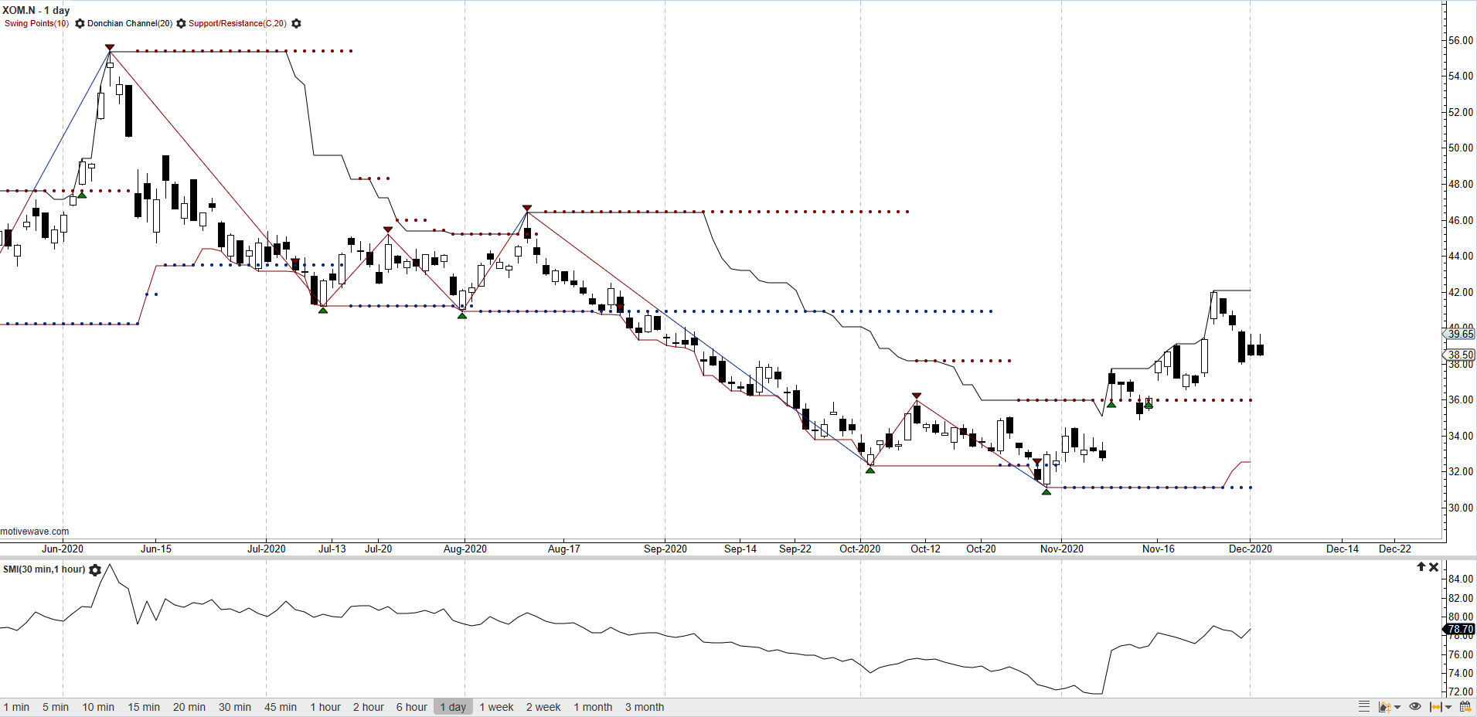Move the SMI panel up

coord(1421,567)
